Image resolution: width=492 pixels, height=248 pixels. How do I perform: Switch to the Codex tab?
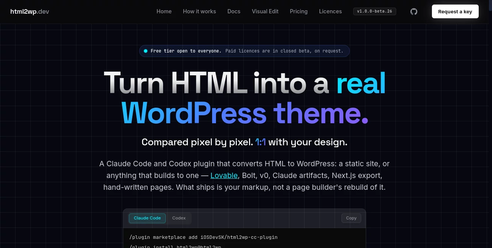tap(179, 218)
